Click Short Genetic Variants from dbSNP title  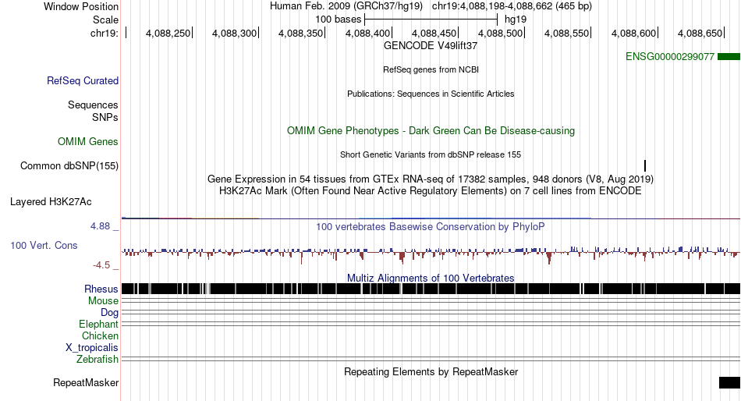tap(431, 154)
